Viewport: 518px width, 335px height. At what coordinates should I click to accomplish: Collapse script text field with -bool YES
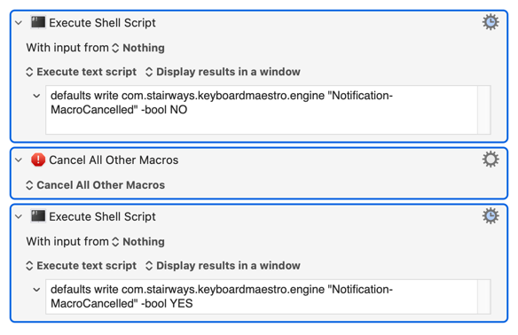(x=36, y=290)
